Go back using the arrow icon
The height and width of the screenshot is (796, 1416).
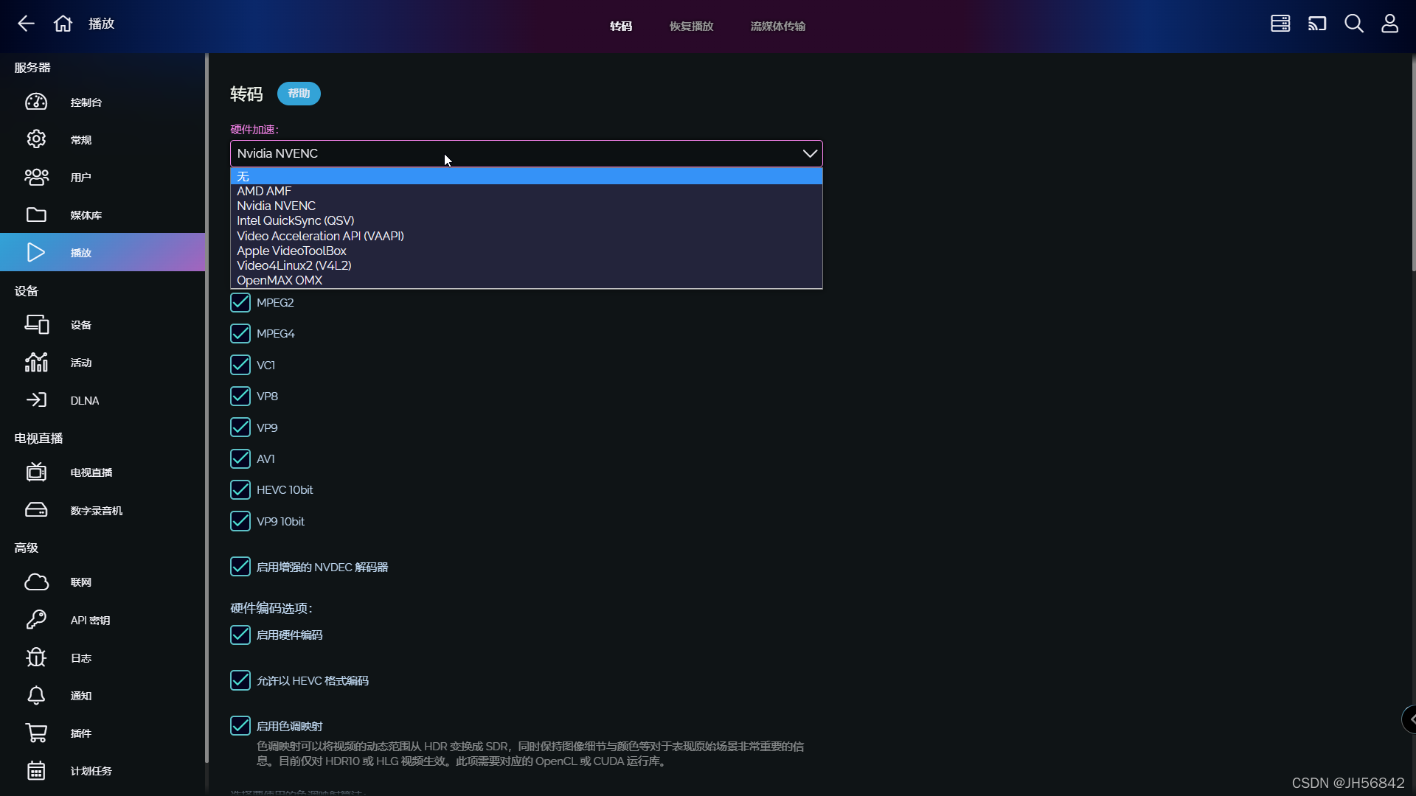pyautogui.click(x=26, y=24)
